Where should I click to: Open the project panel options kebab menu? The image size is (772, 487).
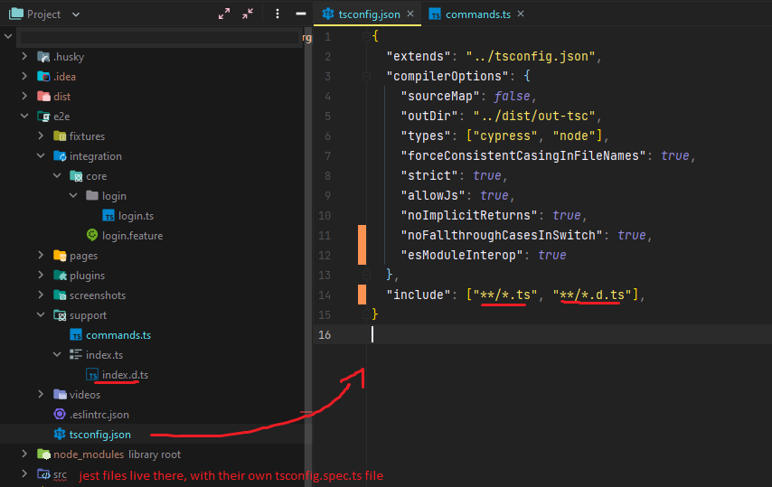click(x=278, y=14)
